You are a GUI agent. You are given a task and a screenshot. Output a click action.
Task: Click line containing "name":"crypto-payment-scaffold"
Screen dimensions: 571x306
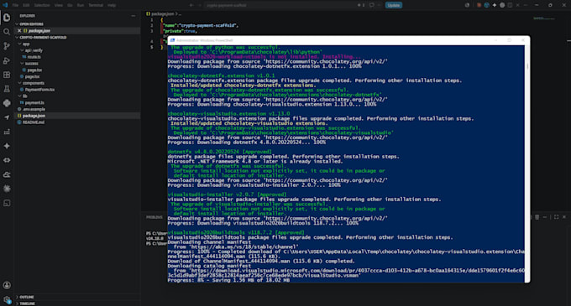pos(200,26)
